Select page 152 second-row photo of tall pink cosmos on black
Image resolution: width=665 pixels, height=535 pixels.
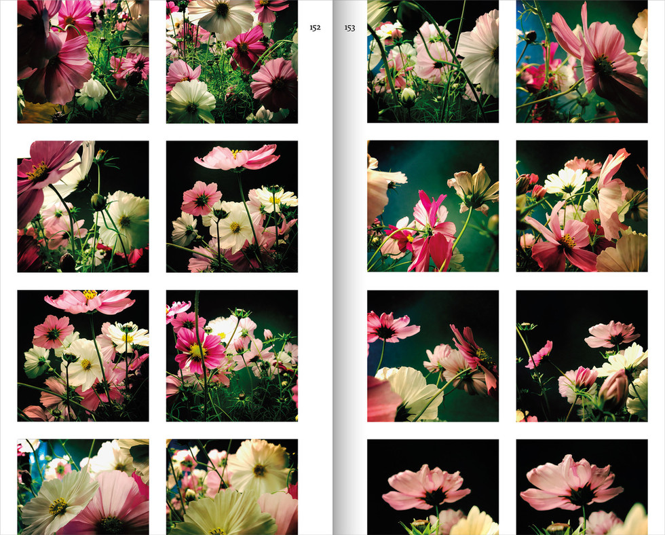232,206
